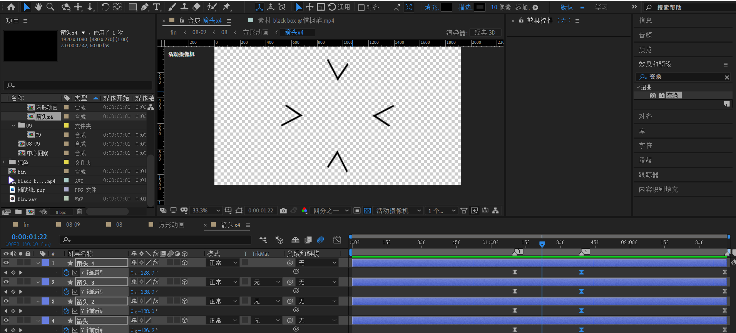Click the 填充 fill color swatch
This screenshot has width=736, height=333.
click(x=446, y=7)
